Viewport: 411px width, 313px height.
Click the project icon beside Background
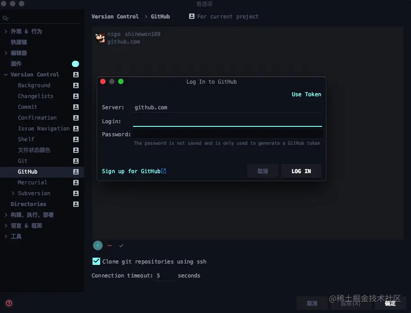tap(76, 85)
